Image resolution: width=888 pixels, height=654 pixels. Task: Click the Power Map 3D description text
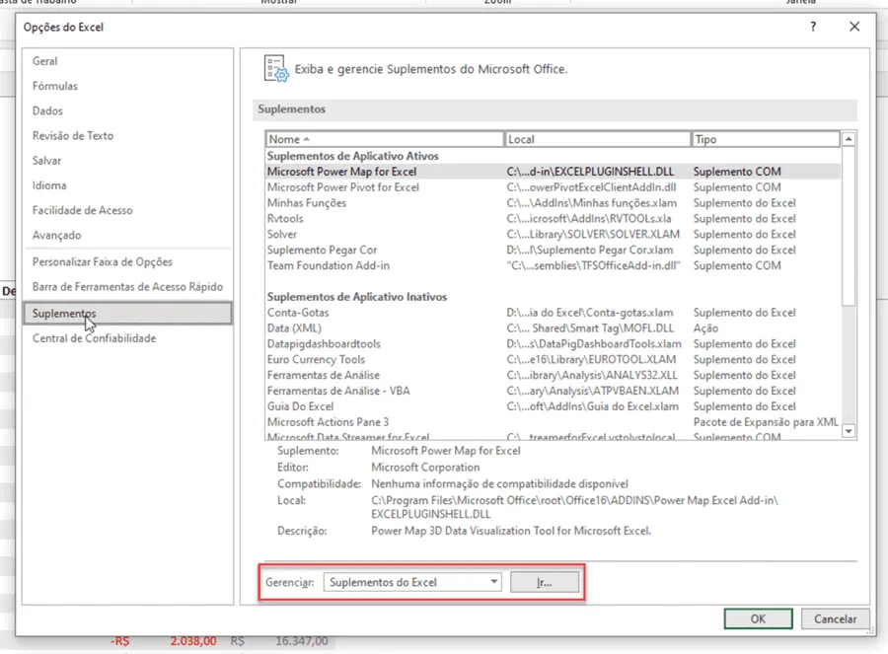511,531
